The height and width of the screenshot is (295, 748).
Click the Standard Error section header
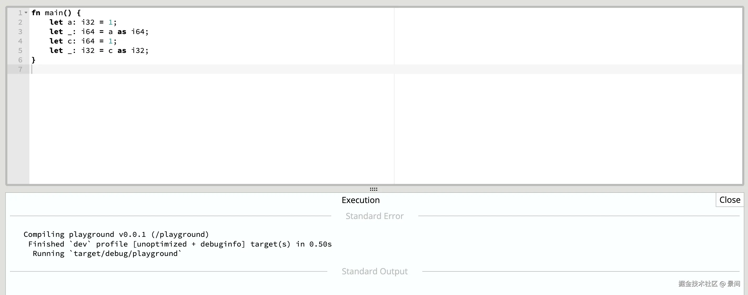374,216
